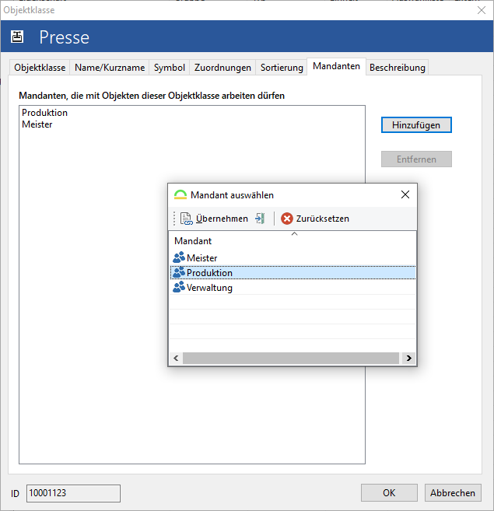
Task: Switch to the Name/Kurzname tab
Action: [110, 68]
